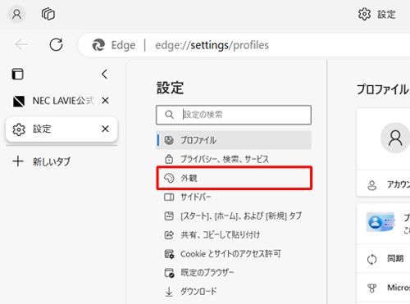Click the Edge logo in address bar
Image resolution: width=410 pixels, height=304 pixels.
(98, 45)
